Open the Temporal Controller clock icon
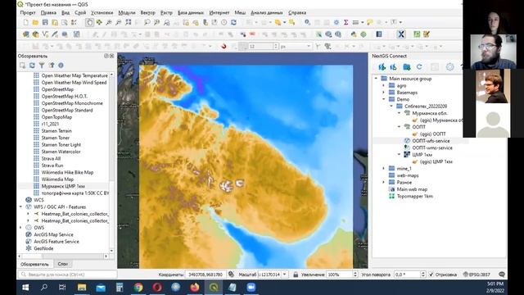Viewport: 524px width, 295px height. [224, 22]
